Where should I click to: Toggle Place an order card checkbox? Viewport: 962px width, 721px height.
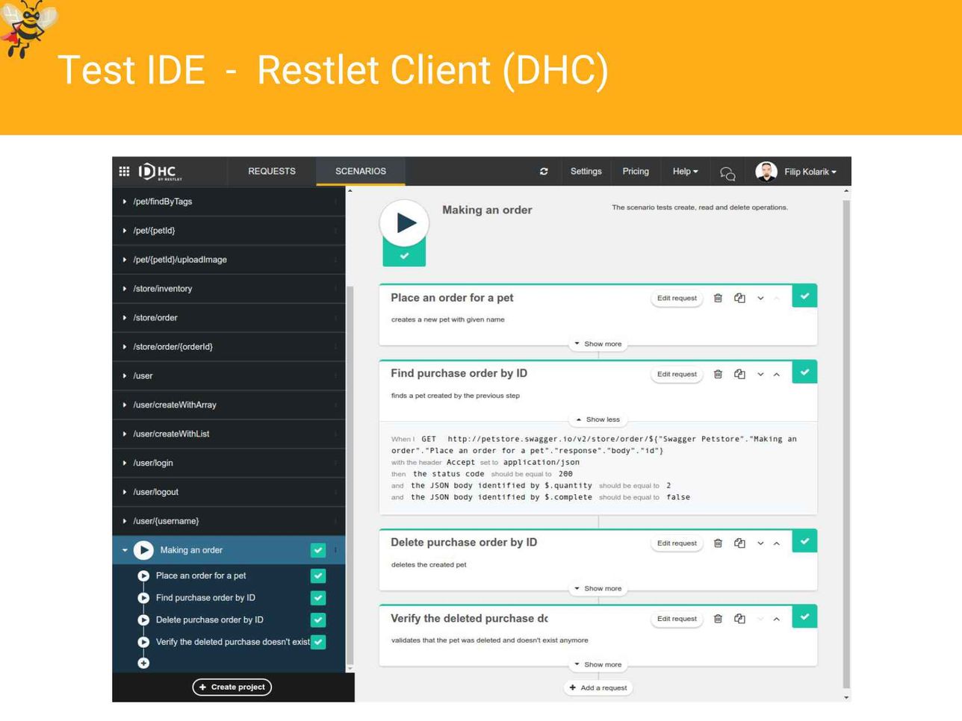pyautogui.click(x=804, y=296)
